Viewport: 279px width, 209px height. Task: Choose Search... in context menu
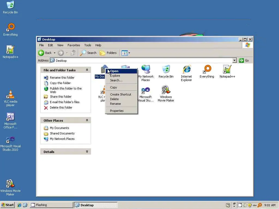tap(121, 80)
